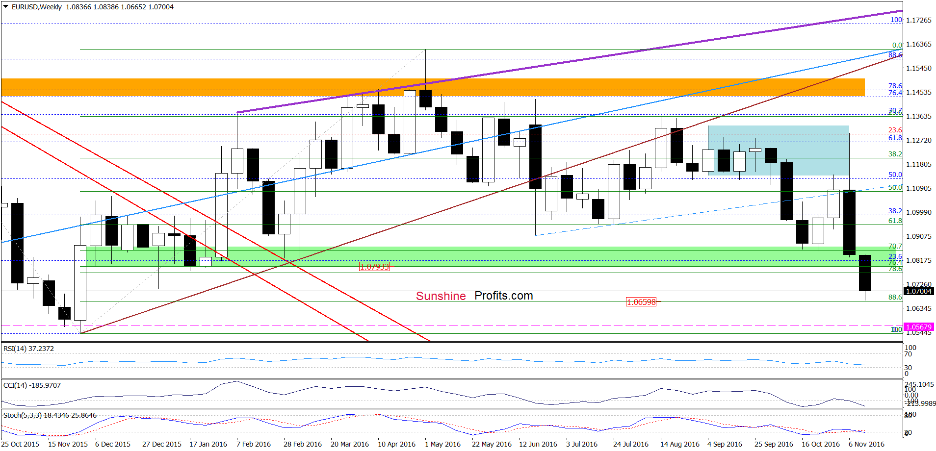The height and width of the screenshot is (451, 936).
Task: Click the SunshineProfits.com label
Action: point(474,296)
